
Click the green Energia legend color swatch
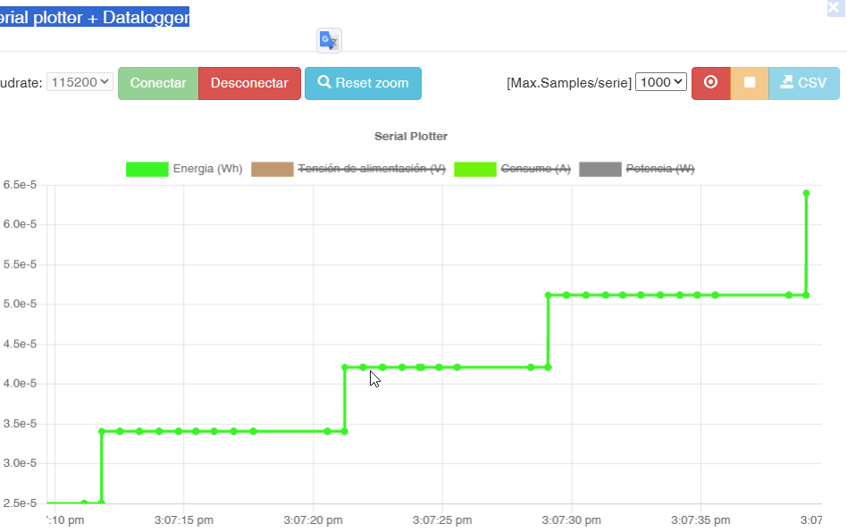pyautogui.click(x=147, y=169)
